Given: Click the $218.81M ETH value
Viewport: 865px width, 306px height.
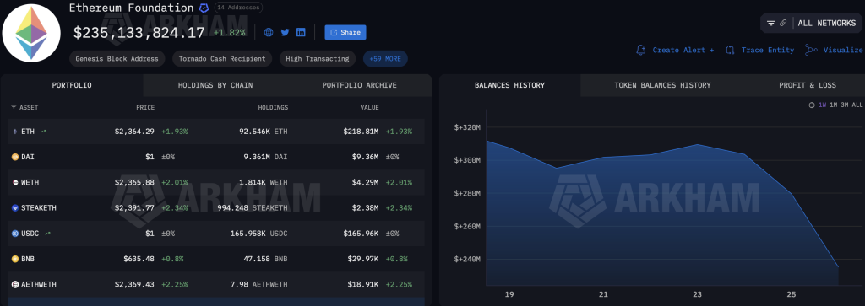Looking at the screenshot, I should pyautogui.click(x=360, y=132).
